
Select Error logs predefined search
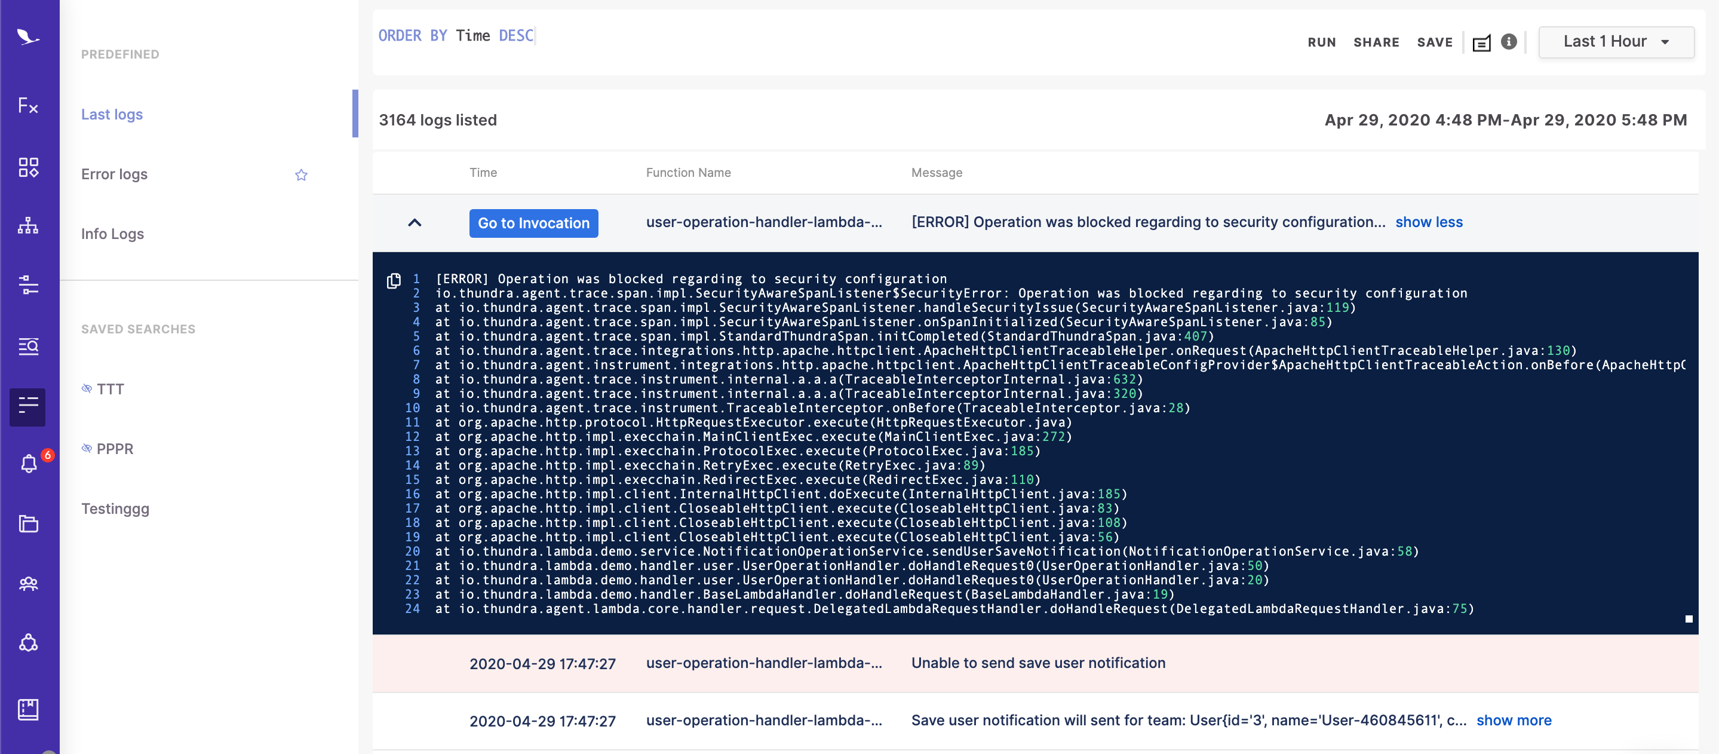pyautogui.click(x=114, y=174)
